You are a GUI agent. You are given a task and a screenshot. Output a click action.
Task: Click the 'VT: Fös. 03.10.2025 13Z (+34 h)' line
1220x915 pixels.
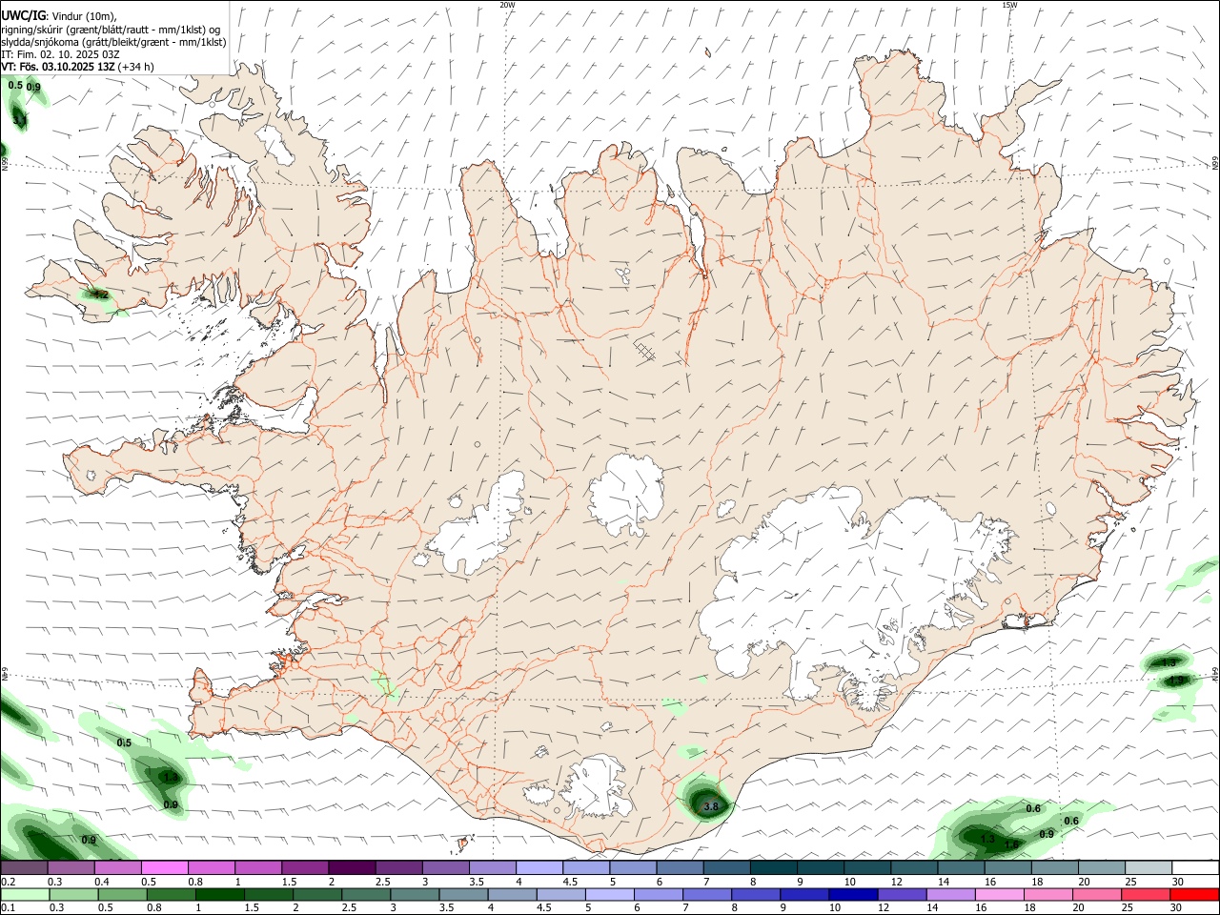click(78, 67)
